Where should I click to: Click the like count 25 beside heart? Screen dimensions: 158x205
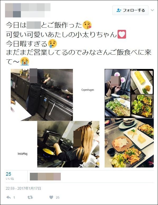[x=58, y=197]
